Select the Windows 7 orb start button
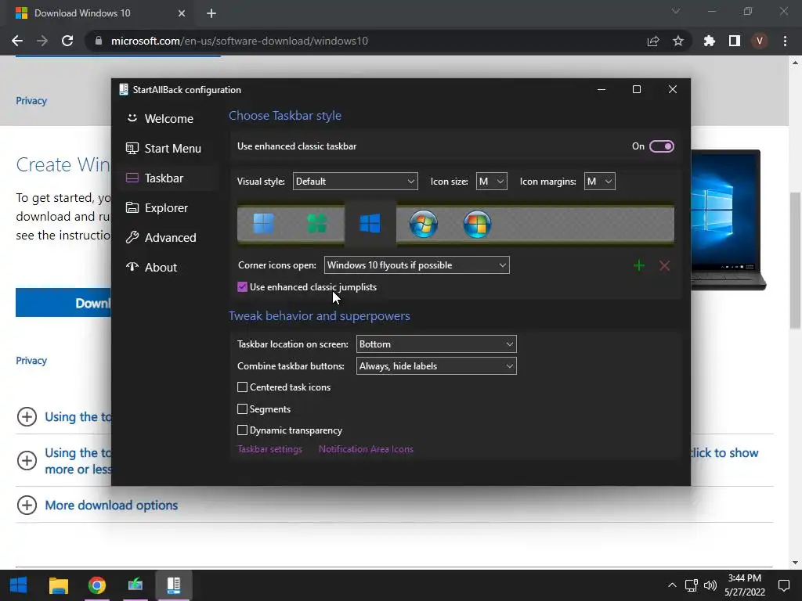 424,224
